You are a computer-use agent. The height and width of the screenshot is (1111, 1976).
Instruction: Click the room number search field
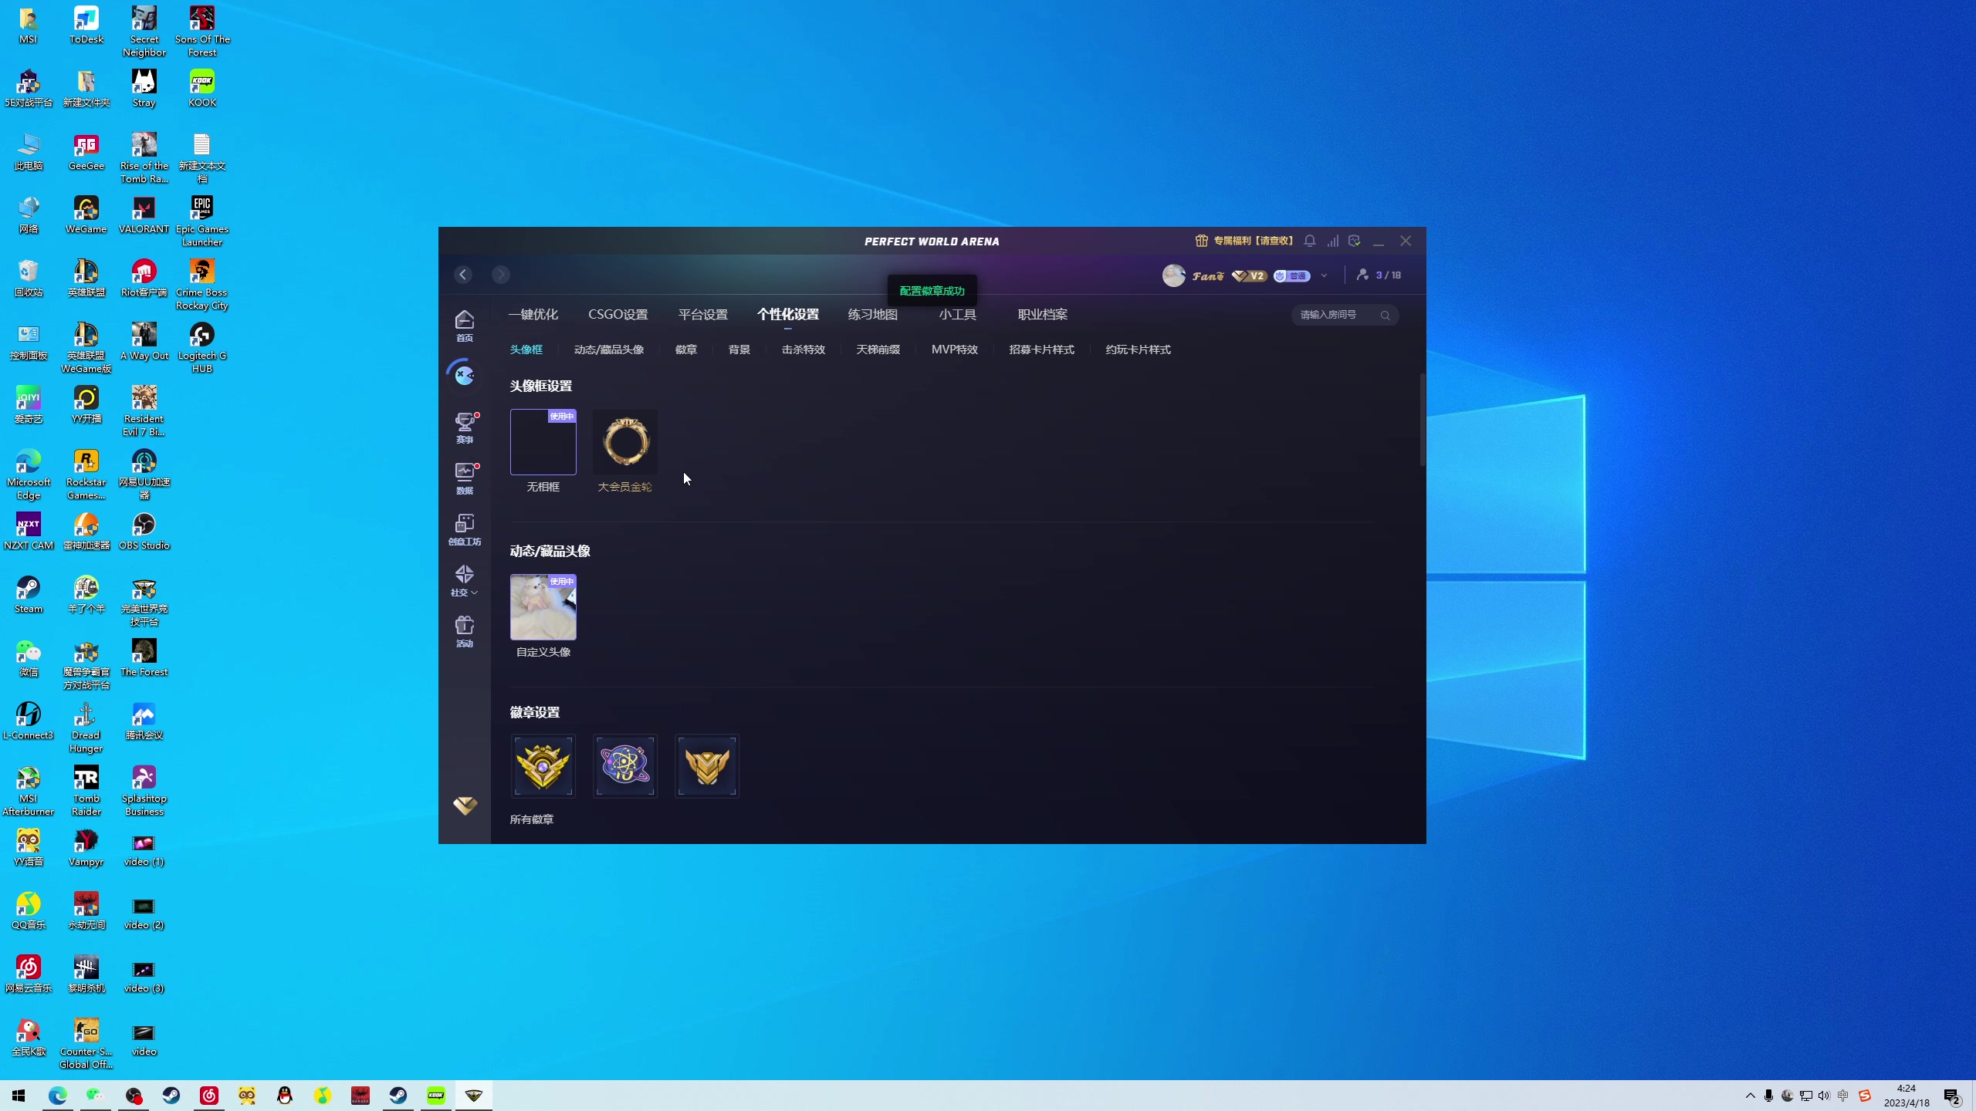1337,315
